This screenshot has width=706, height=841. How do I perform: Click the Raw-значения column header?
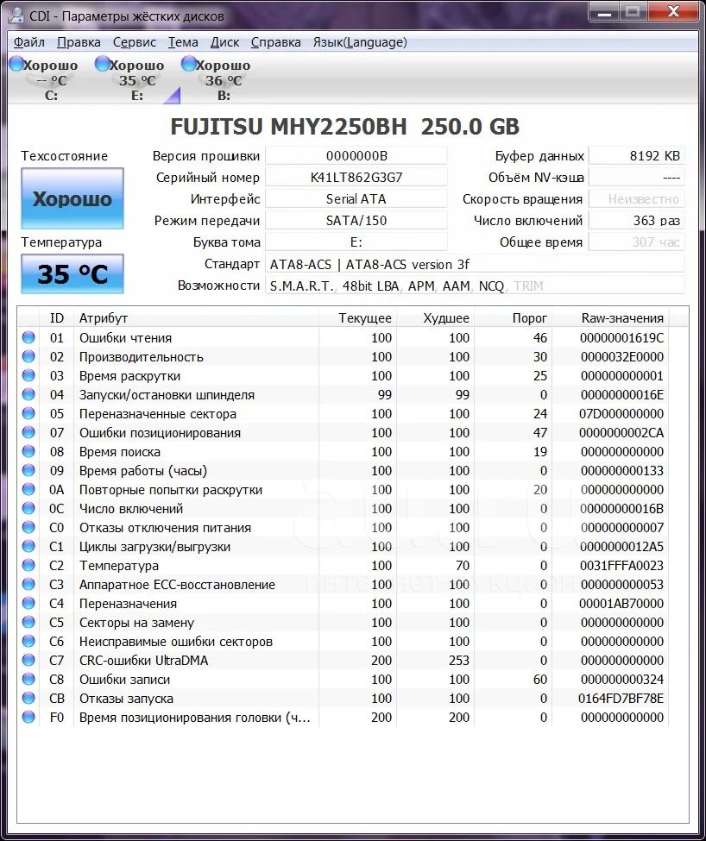coord(610,318)
